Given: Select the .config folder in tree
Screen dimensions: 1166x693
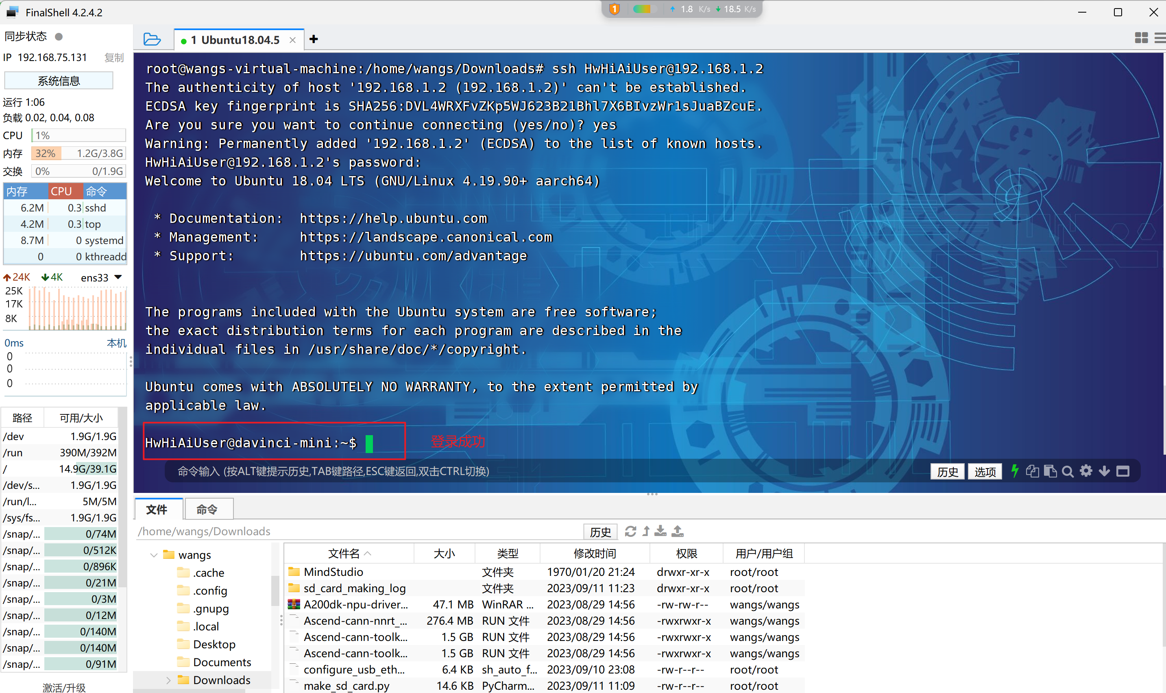Looking at the screenshot, I should click(x=202, y=591).
